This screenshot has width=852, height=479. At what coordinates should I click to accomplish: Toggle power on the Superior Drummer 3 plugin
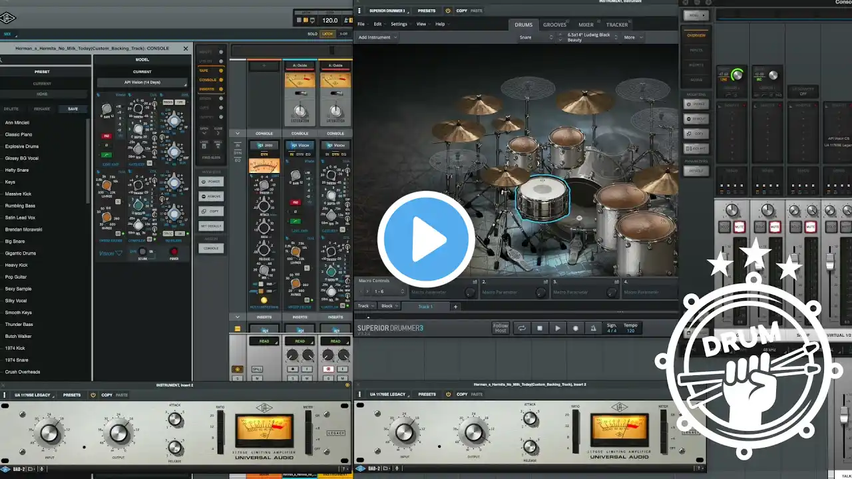tap(448, 11)
